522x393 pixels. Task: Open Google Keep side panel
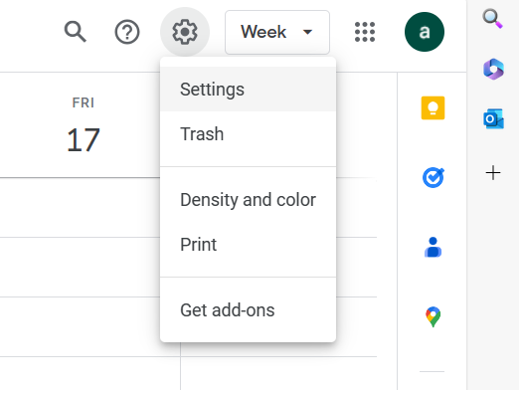[433, 107]
